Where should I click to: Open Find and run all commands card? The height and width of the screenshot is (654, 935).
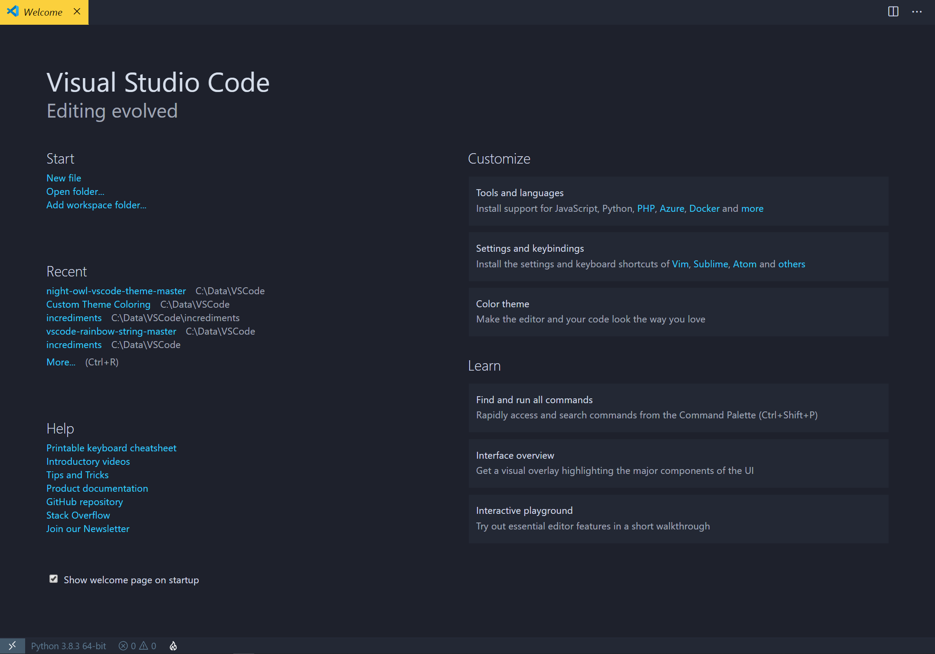(678, 408)
